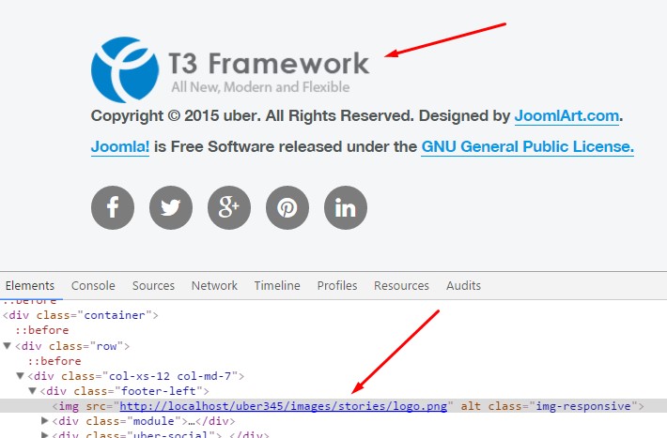Viewport: 667px width, 438px height.
Task: Click the T3 Framework logo image
Action: pyautogui.click(x=230, y=69)
